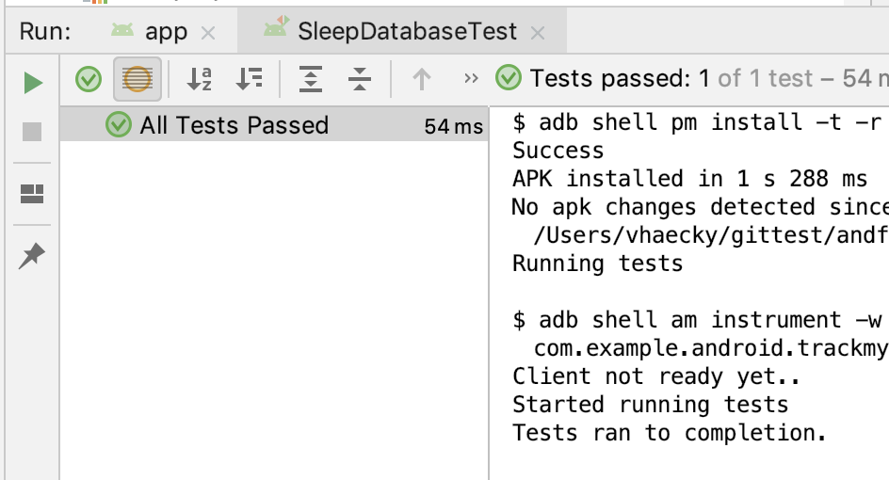Toggle the Show Ignored tests filter
Screen dimensions: 889x480
(137, 80)
